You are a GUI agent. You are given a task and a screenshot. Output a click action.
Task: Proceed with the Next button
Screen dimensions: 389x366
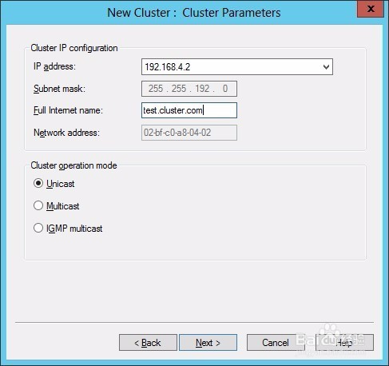[x=208, y=343]
